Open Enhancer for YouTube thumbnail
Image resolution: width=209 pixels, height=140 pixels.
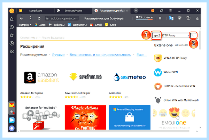[x=41, y=117]
